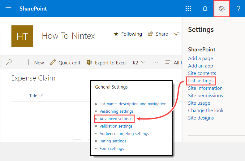
Task: Click the SharePoint section heading in Settings
Action: coord(202,50)
